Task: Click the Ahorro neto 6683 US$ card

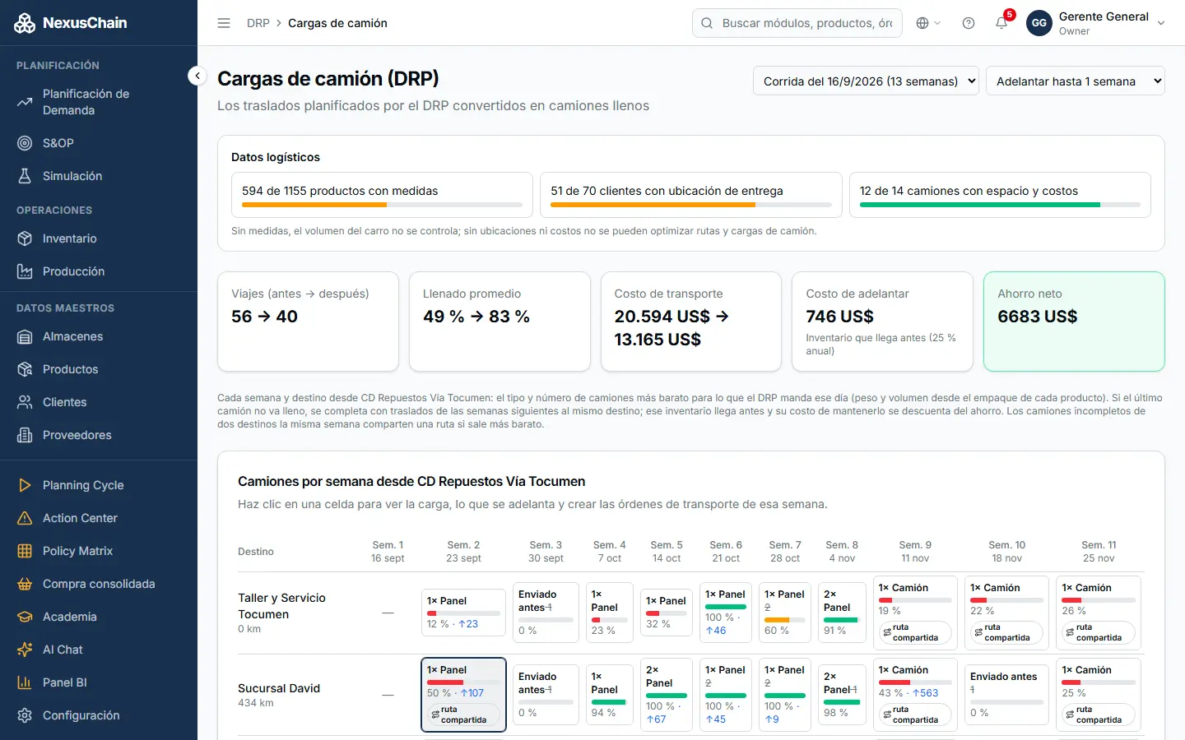Action: tap(1074, 321)
